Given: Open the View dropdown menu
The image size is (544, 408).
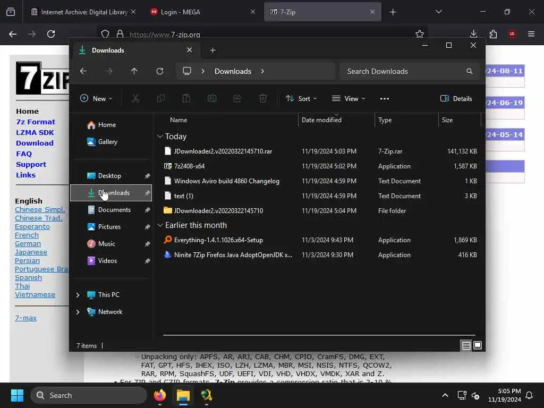Looking at the screenshot, I should 348,98.
